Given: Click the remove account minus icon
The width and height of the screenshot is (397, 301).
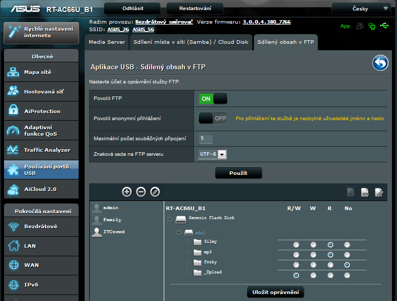Looking at the screenshot, I should coord(141,191).
